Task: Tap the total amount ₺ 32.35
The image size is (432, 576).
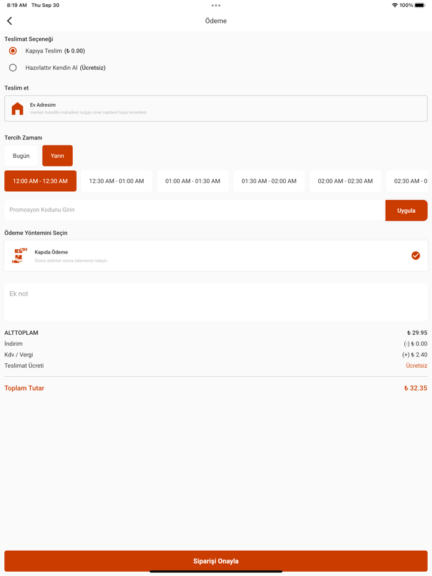Action: (415, 389)
